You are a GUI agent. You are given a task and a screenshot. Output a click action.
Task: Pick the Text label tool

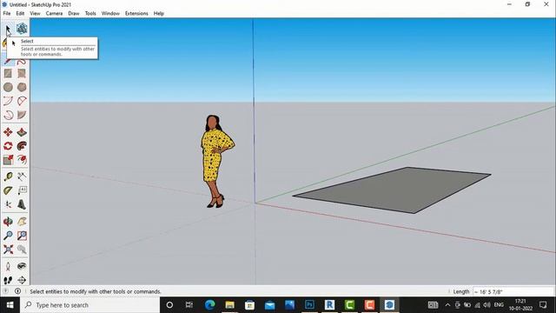coord(22,190)
